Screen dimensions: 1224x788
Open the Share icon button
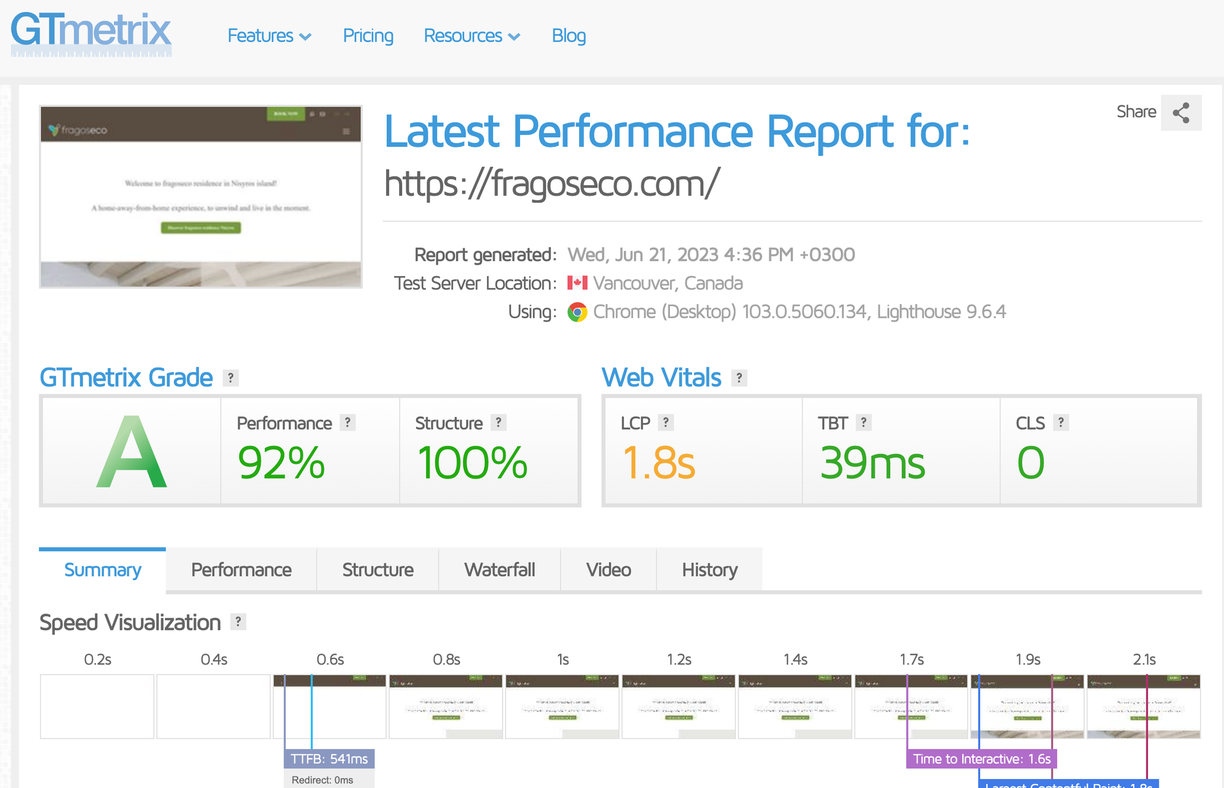(x=1181, y=112)
